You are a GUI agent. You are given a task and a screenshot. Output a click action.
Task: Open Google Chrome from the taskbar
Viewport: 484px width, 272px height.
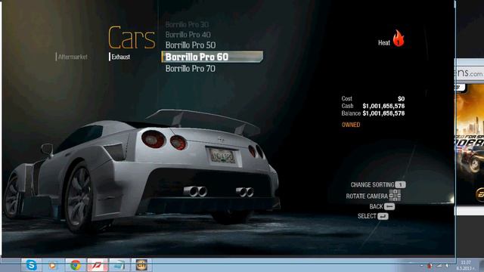tap(76, 265)
